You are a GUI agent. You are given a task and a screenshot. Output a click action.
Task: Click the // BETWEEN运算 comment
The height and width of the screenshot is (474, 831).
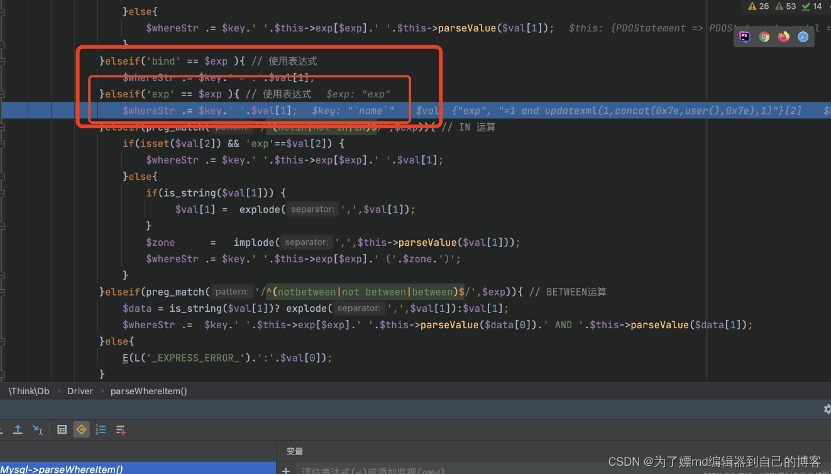pyautogui.click(x=568, y=292)
